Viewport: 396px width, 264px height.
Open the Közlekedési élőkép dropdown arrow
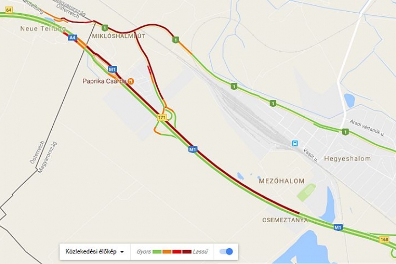[x=122, y=252]
